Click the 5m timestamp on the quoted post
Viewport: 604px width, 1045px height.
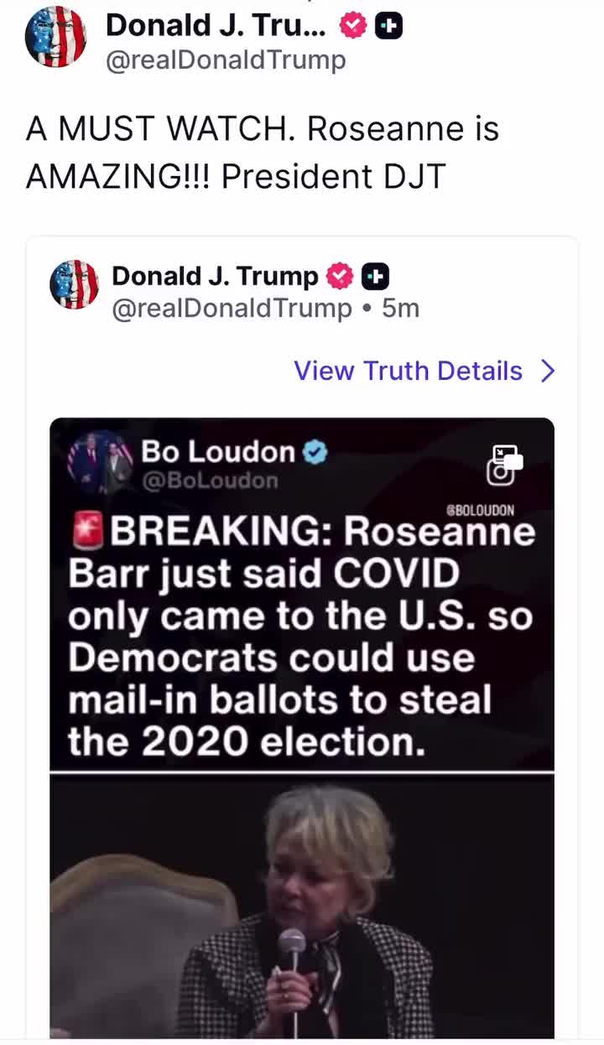click(401, 309)
